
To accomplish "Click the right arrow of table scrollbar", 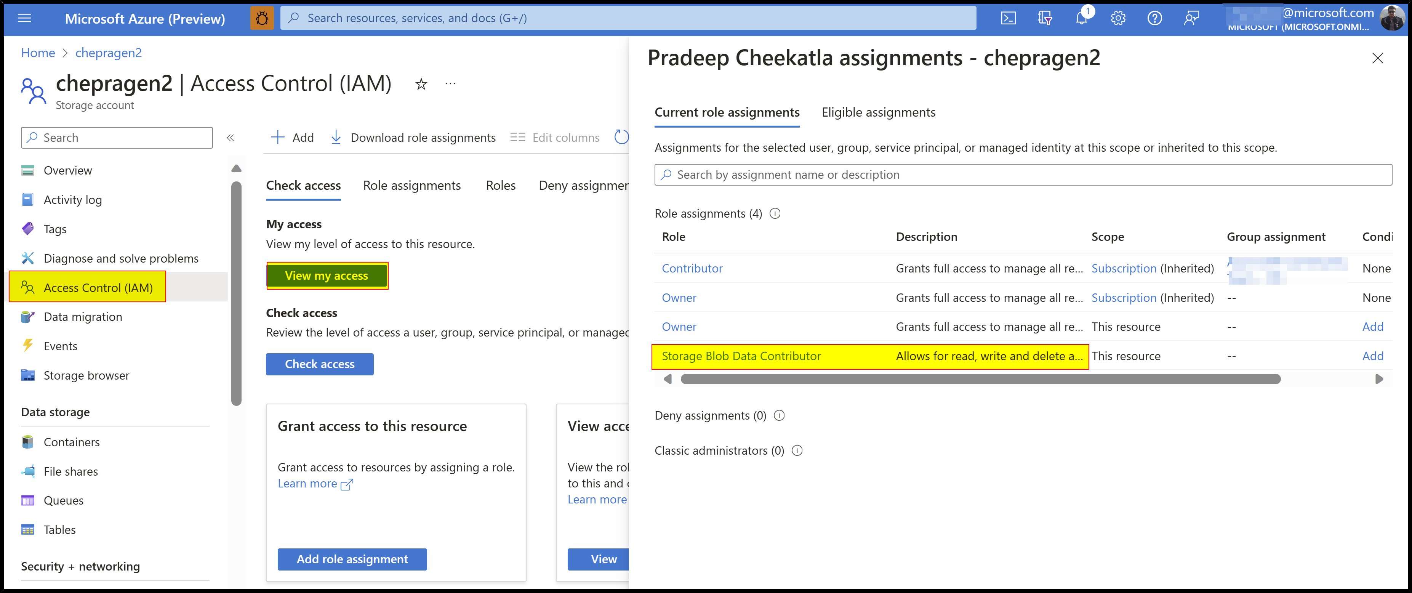I will (x=1379, y=379).
